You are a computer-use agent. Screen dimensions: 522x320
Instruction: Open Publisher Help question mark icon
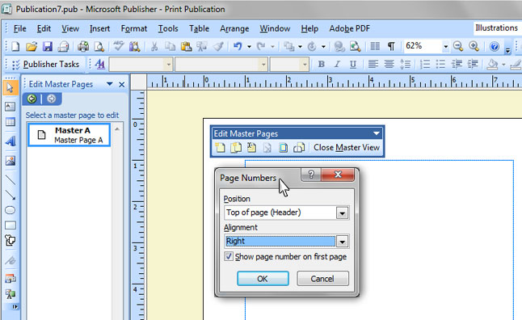click(x=495, y=46)
